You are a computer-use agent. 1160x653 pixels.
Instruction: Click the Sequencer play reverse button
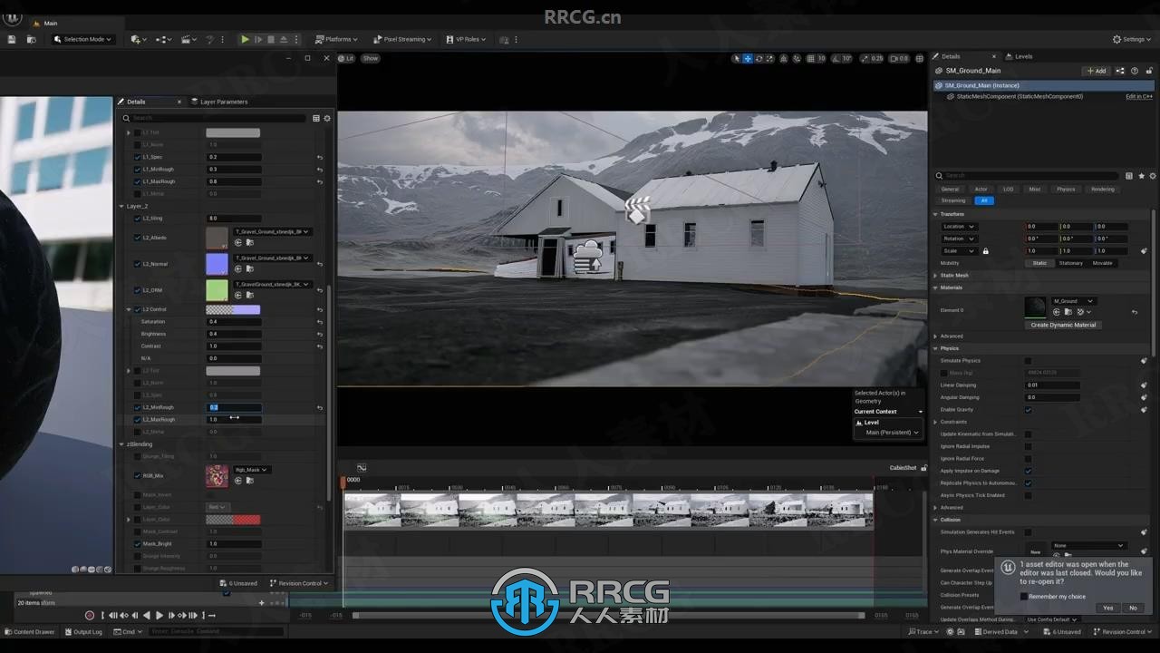(x=147, y=616)
